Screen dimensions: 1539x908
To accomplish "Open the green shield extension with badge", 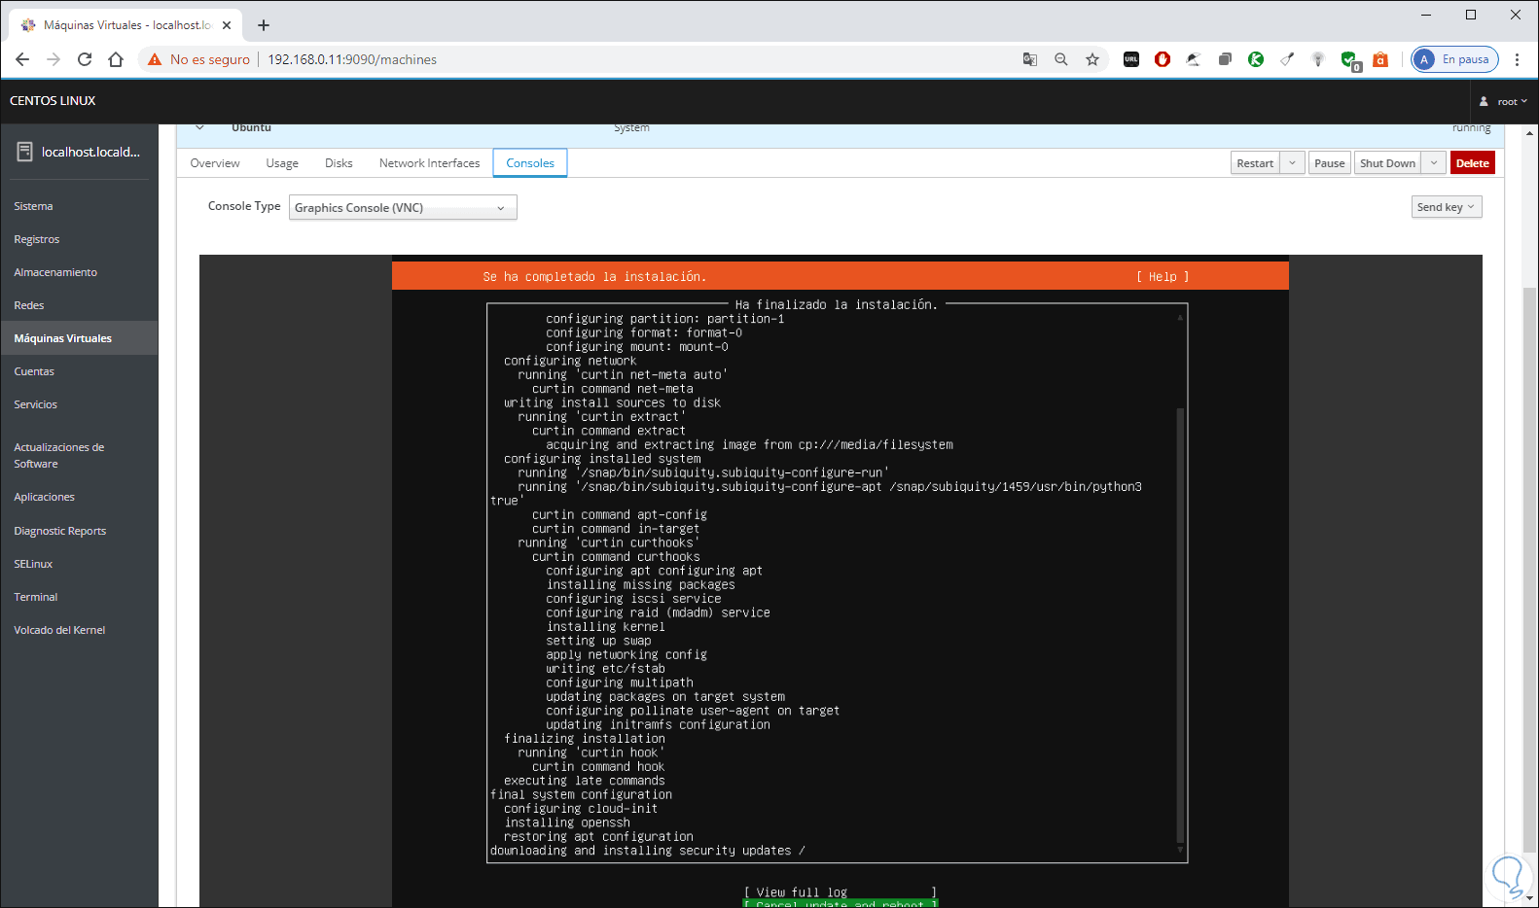I will (x=1349, y=60).
